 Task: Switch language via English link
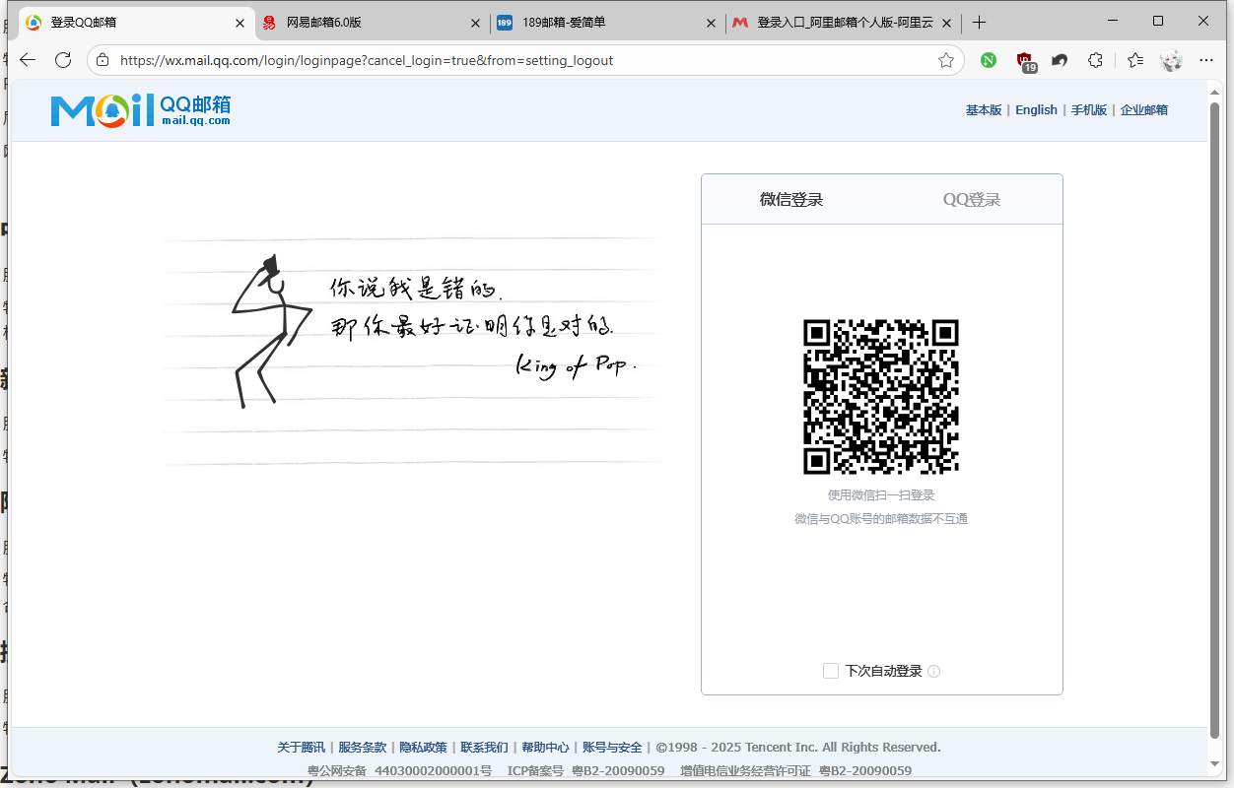[1036, 110]
